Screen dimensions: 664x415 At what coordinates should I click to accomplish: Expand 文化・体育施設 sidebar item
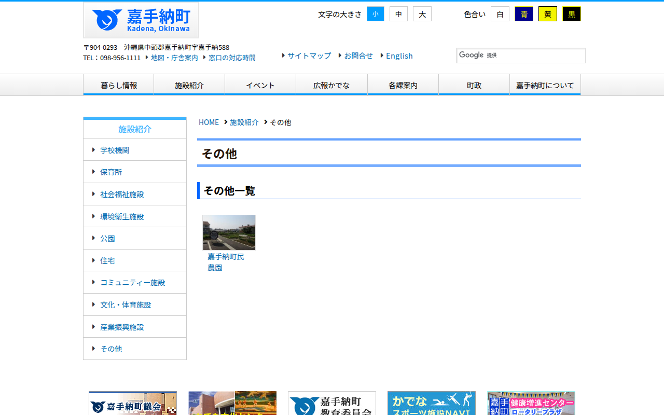click(126, 305)
